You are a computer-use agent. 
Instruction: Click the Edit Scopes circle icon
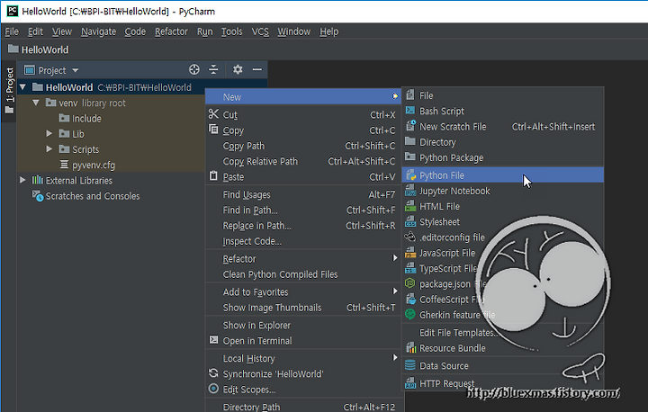tap(213, 389)
